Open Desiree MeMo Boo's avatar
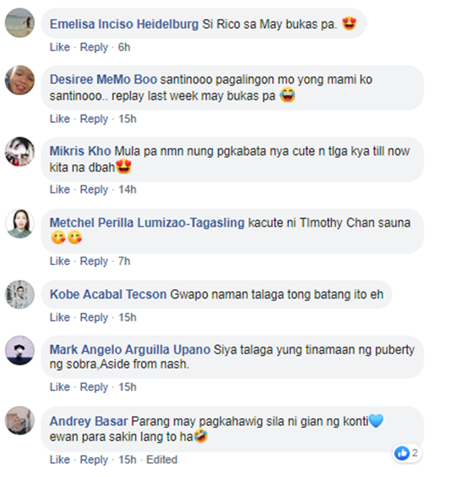The height and width of the screenshot is (477, 453). 20,80
